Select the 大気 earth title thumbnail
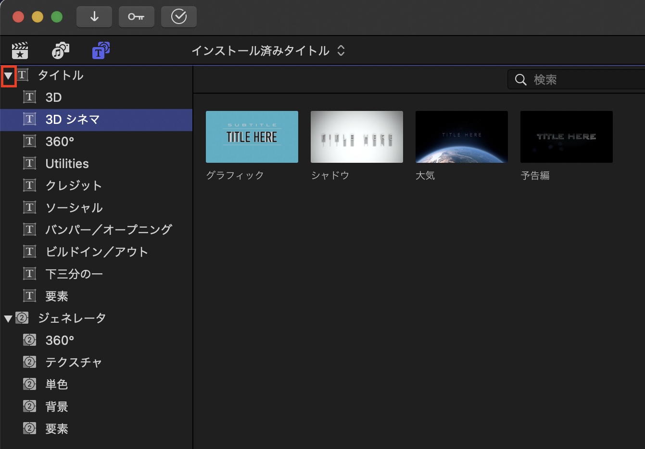The width and height of the screenshot is (645, 449). [x=461, y=137]
